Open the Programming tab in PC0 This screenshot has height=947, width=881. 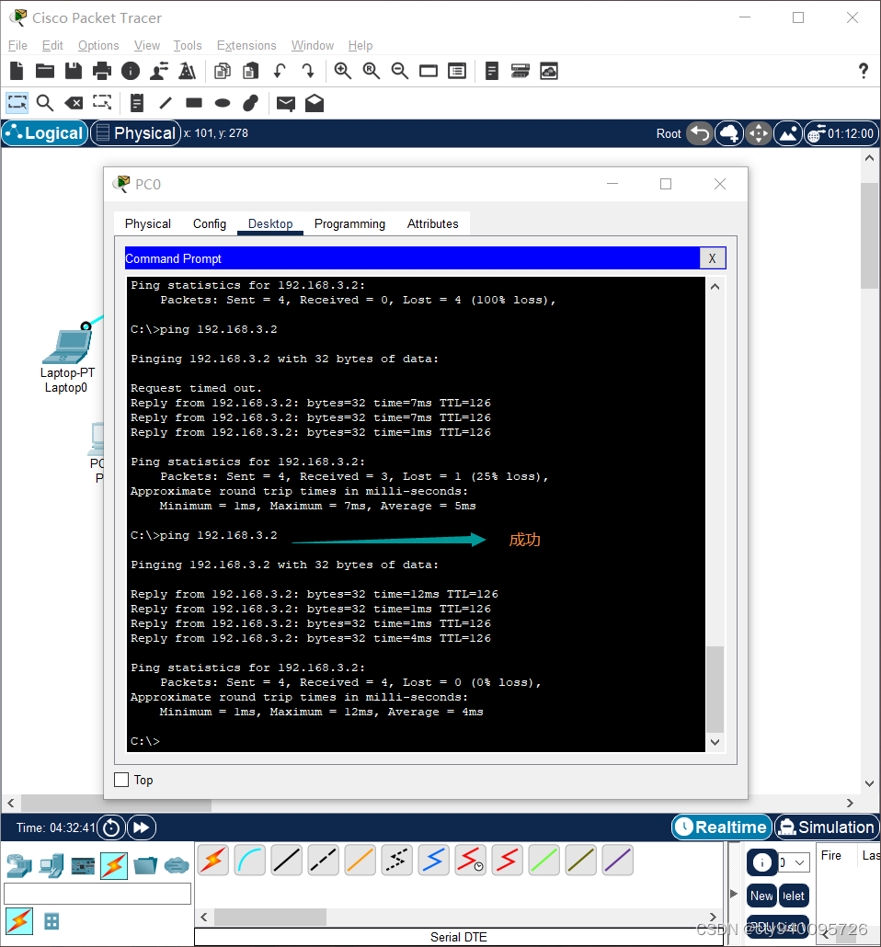coord(349,223)
